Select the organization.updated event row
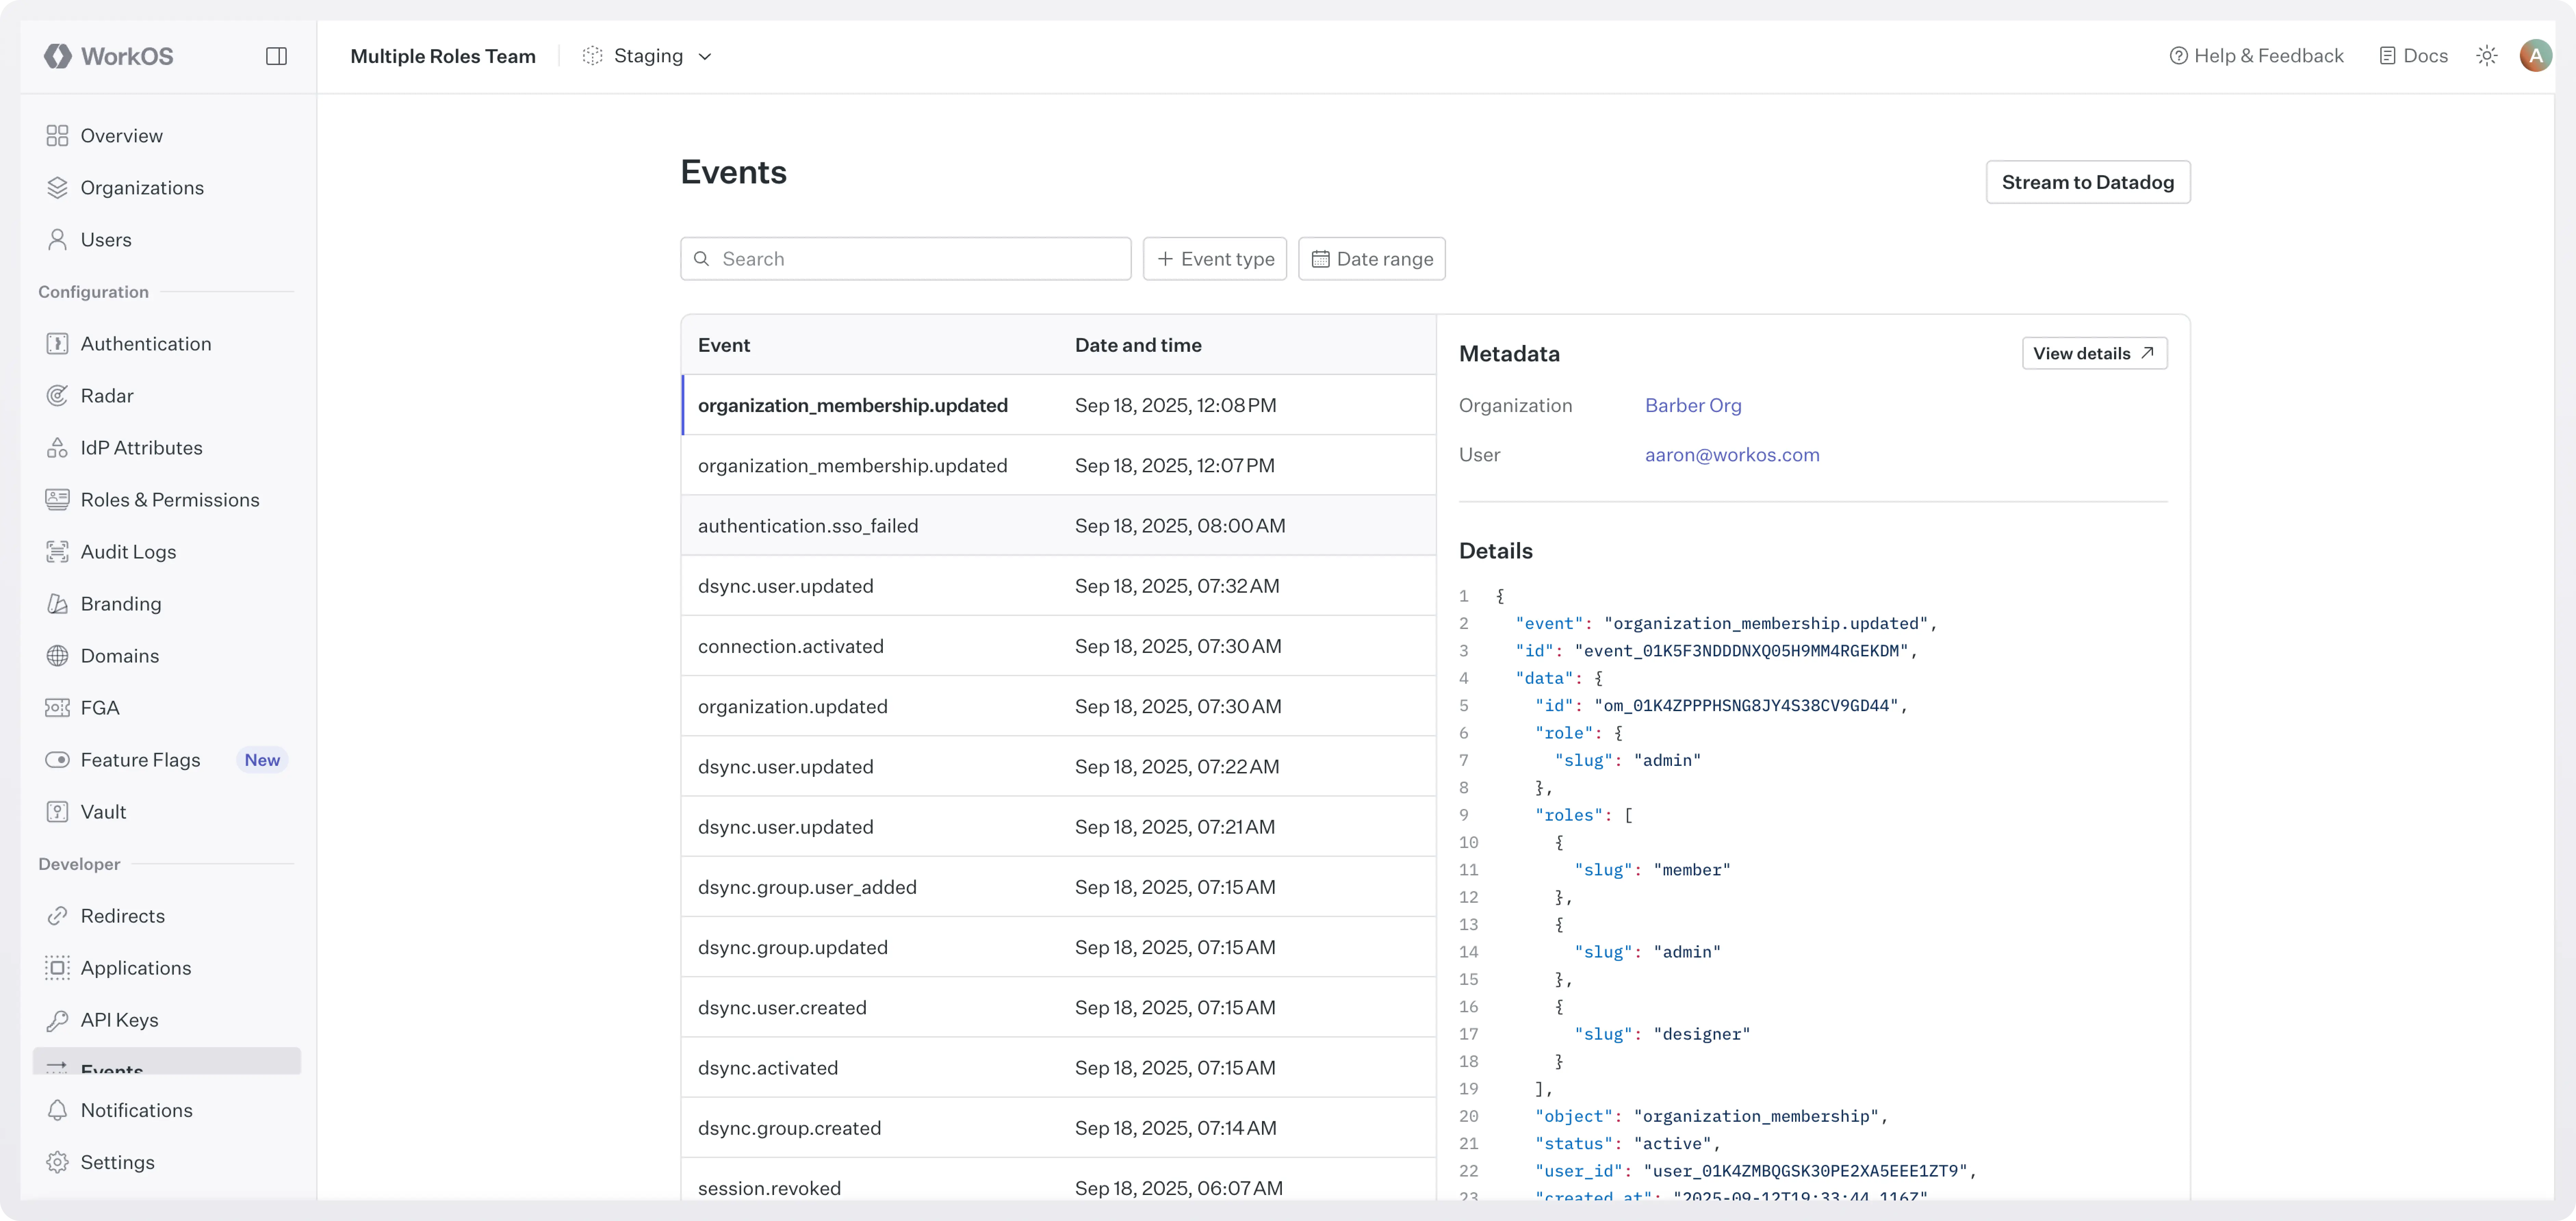This screenshot has width=2576, height=1221. point(1059,706)
